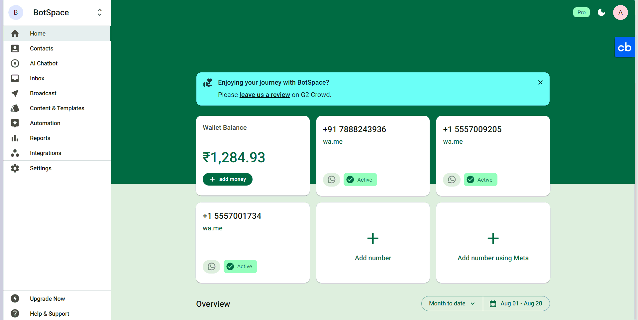Open the A user profile avatar
The image size is (638, 320).
620,13
